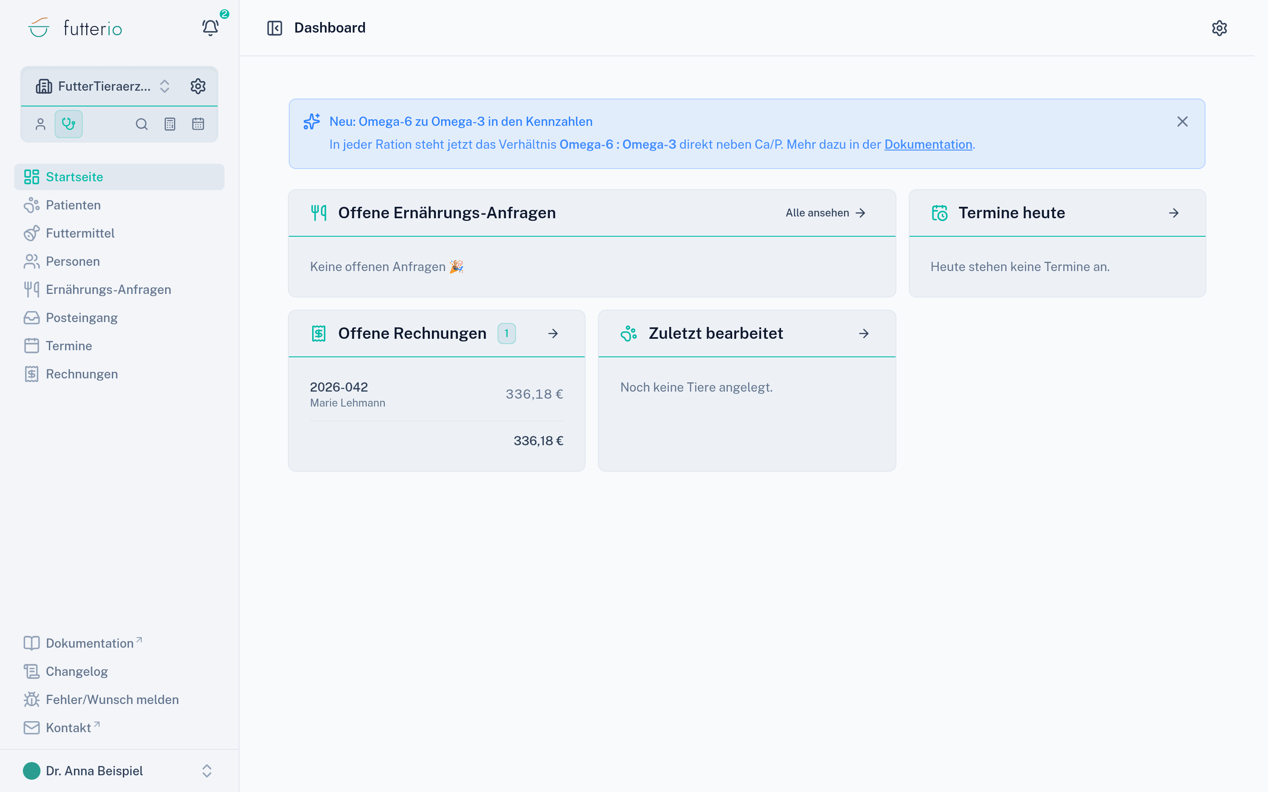Dismiss the Omega-6 announcement banner
The width and height of the screenshot is (1268, 792).
[1182, 121]
